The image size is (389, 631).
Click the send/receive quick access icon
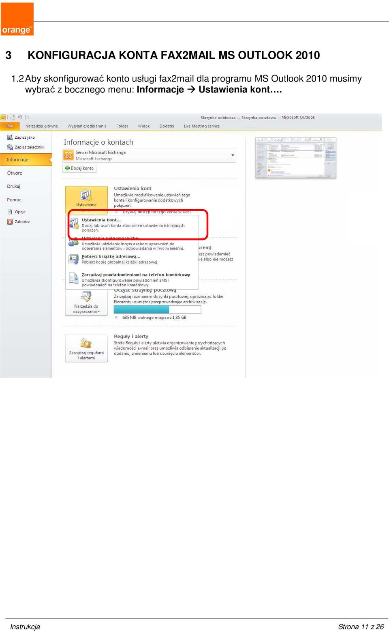13,118
